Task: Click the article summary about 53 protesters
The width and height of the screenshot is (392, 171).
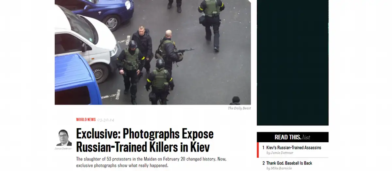Action: (151, 162)
